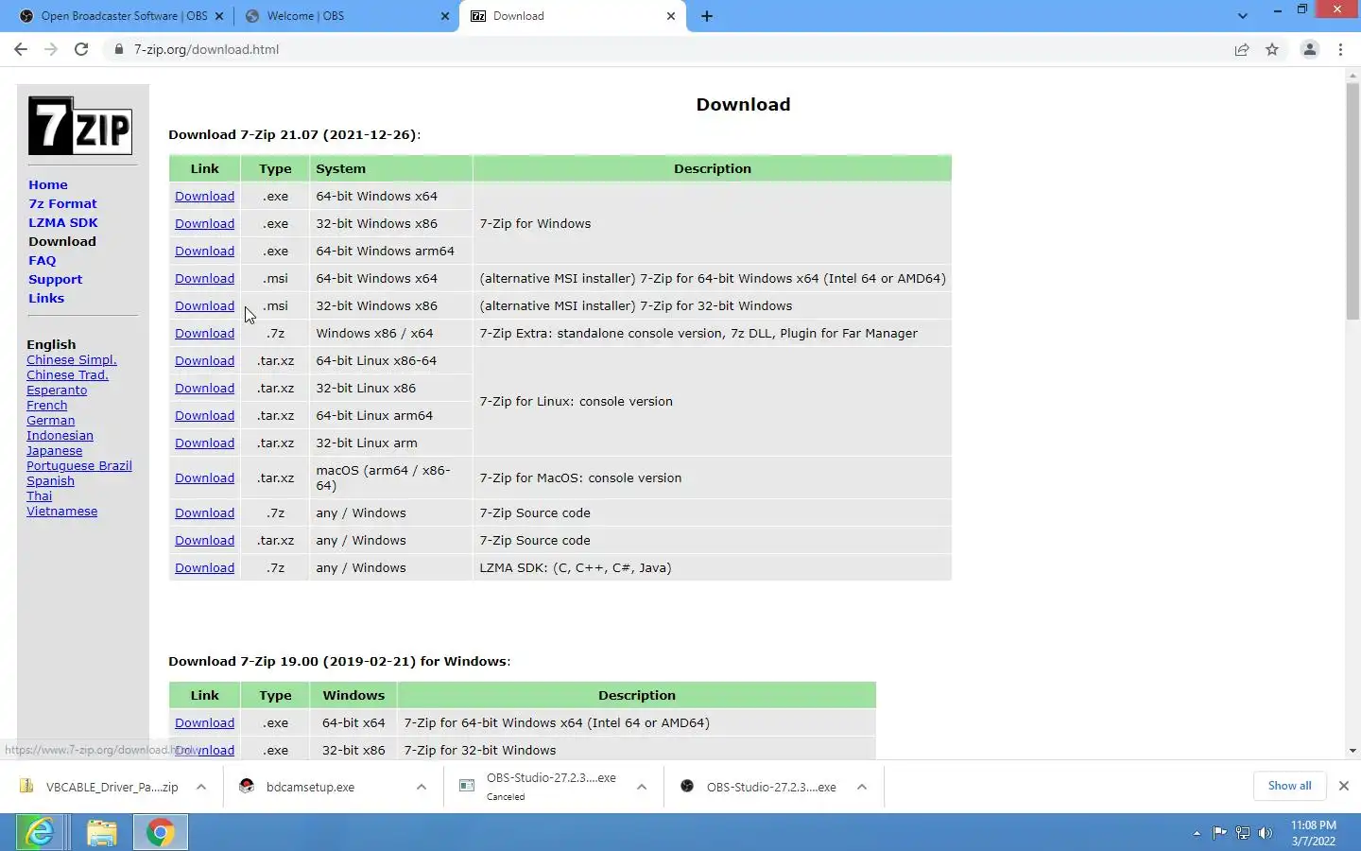The width and height of the screenshot is (1361, 851).
Task: Switch language to Vietnamese
Action: 62,512
